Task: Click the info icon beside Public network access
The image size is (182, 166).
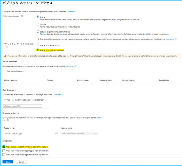Action: [22, 16]
